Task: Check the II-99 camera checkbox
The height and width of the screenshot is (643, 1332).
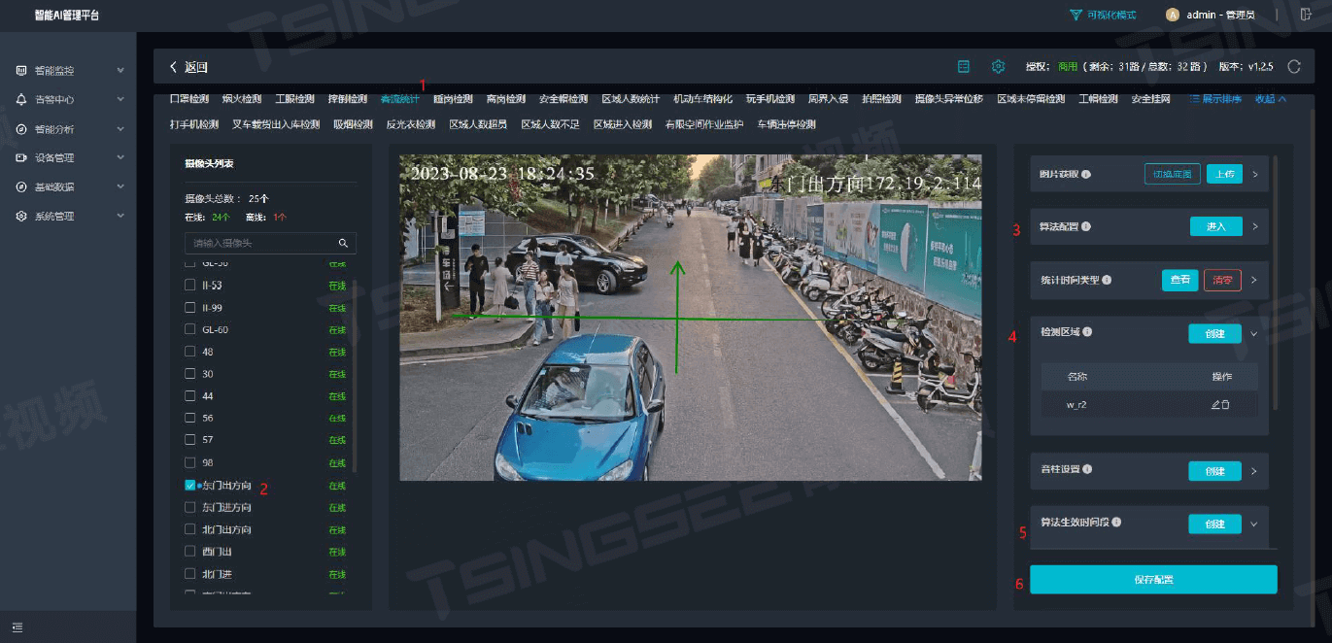Action: tap(190, 307)
